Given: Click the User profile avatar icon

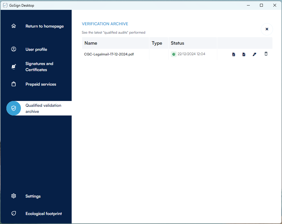Looking at the screenshot, I should pos(14,49).
